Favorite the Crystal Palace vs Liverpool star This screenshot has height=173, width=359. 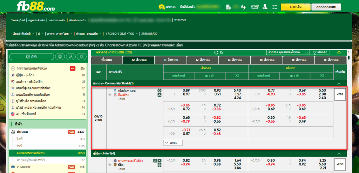tap(110, 95)
